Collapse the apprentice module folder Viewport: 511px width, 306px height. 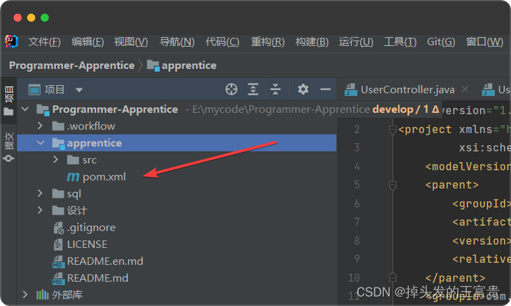click(x=41, y=143)
